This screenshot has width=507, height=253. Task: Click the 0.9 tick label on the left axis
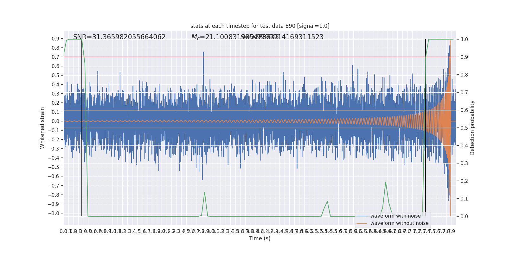point(55,39)
